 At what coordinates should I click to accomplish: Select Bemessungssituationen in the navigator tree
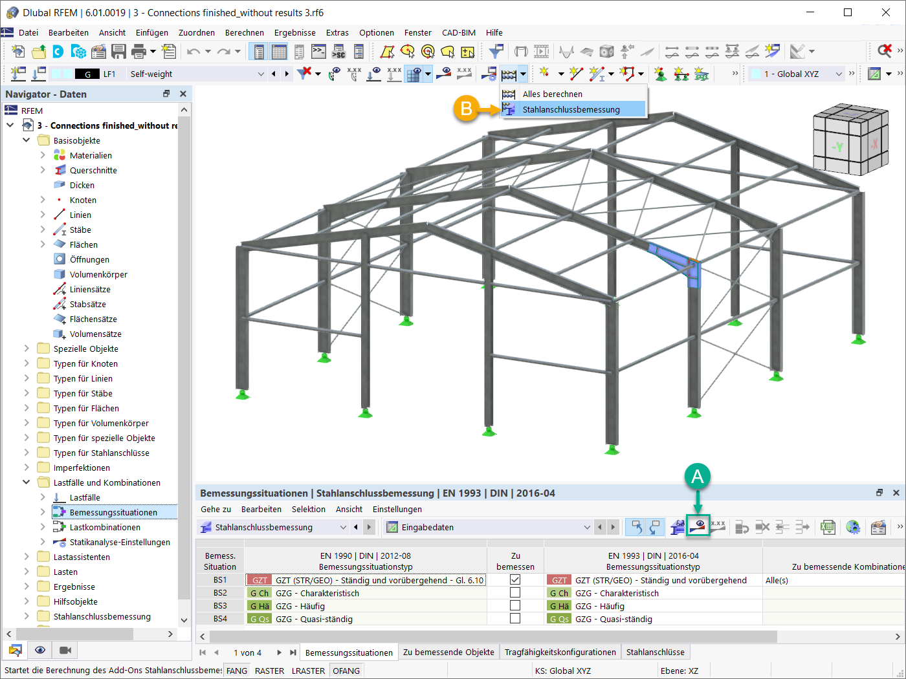click(113, 512)
